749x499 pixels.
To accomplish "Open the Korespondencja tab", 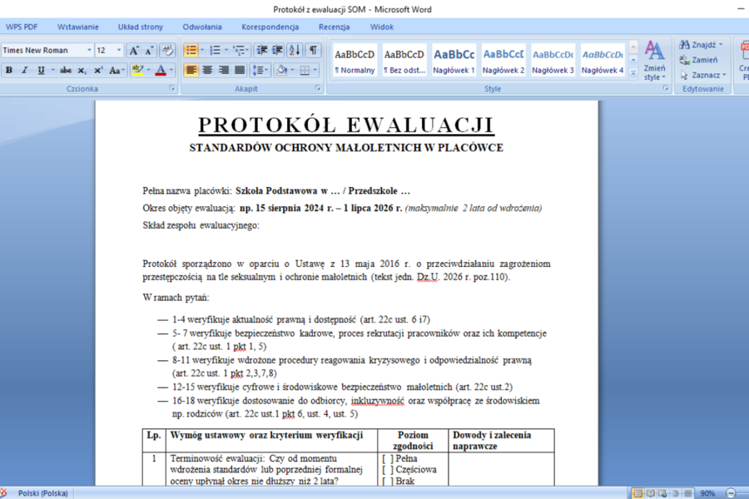I will click(x=270, y=27).
